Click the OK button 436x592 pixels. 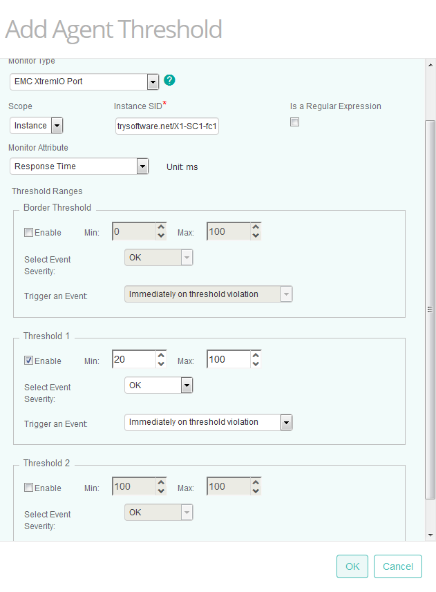pos(352,566)
